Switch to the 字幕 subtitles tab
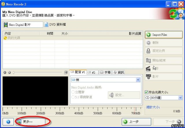 (x=105, y=72)
